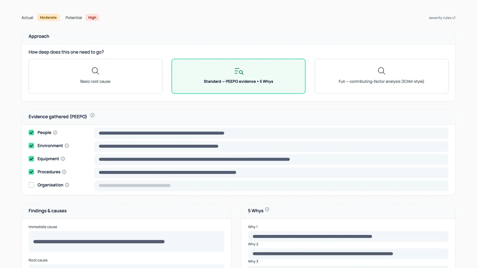Click the list-search icon in the Standard card

click(x=239, y=71)
